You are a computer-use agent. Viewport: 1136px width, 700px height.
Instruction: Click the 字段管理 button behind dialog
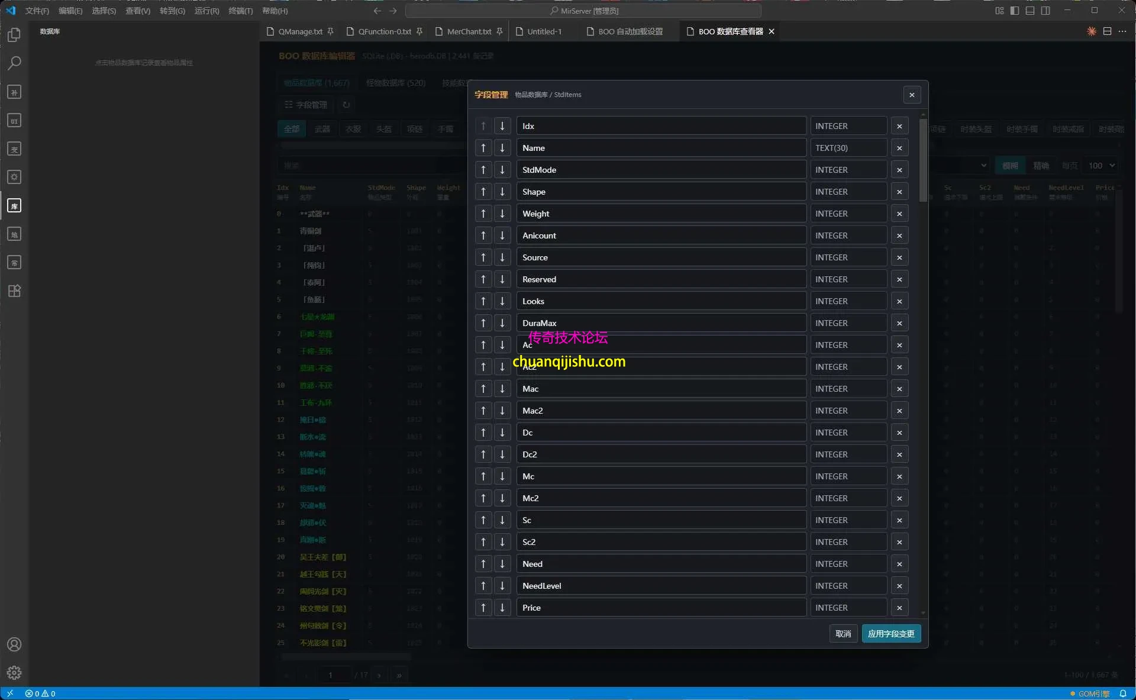coord(306,105)
